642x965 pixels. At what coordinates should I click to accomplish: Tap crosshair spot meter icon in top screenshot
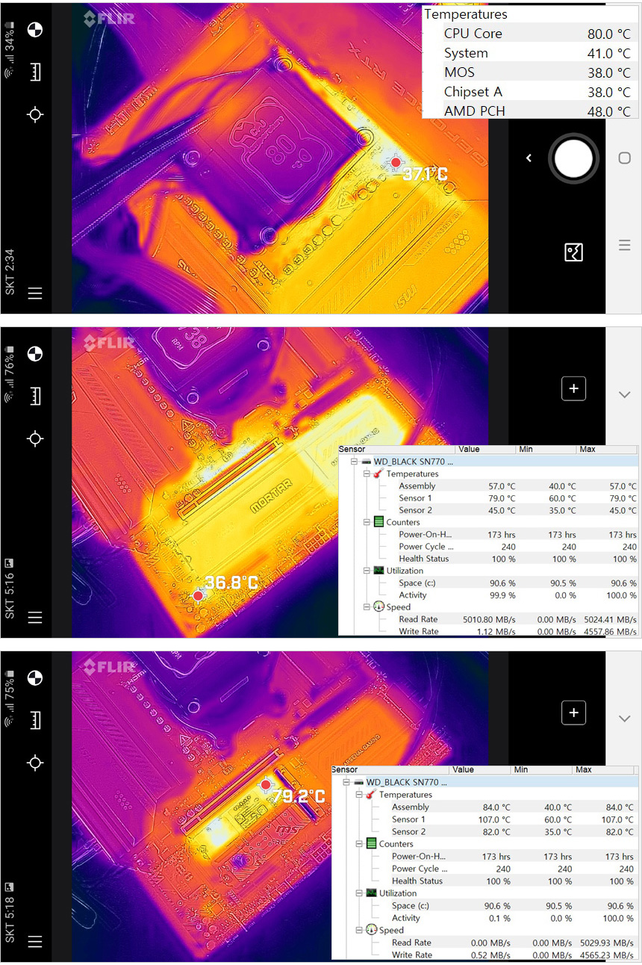(x=34, y=114)
